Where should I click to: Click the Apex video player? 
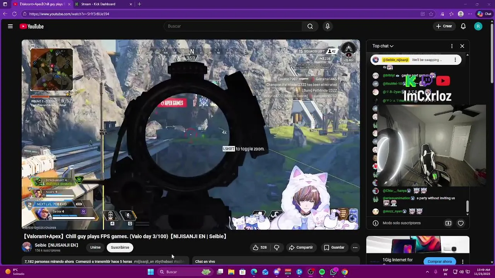[191, 135]
